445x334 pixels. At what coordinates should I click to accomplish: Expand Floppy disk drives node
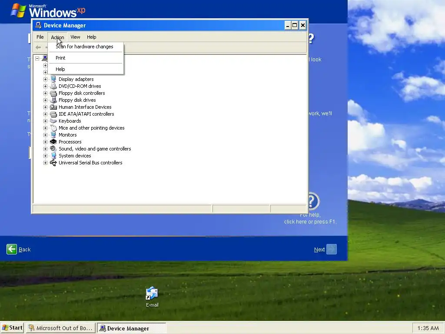[x=45, y=100]
